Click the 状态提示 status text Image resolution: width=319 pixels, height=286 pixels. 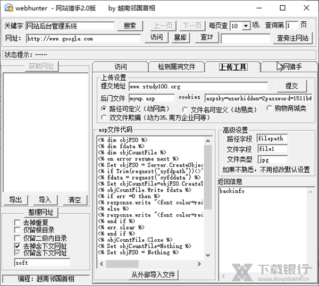click(26, 55)
